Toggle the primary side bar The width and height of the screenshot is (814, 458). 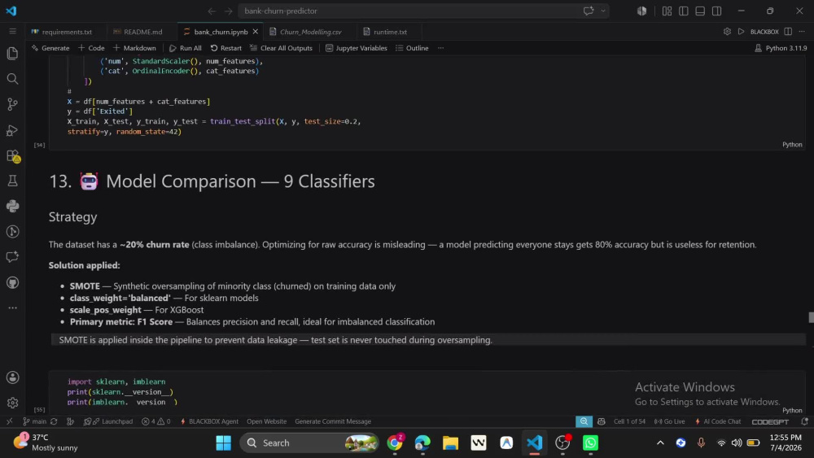click(x=684, y=11)
